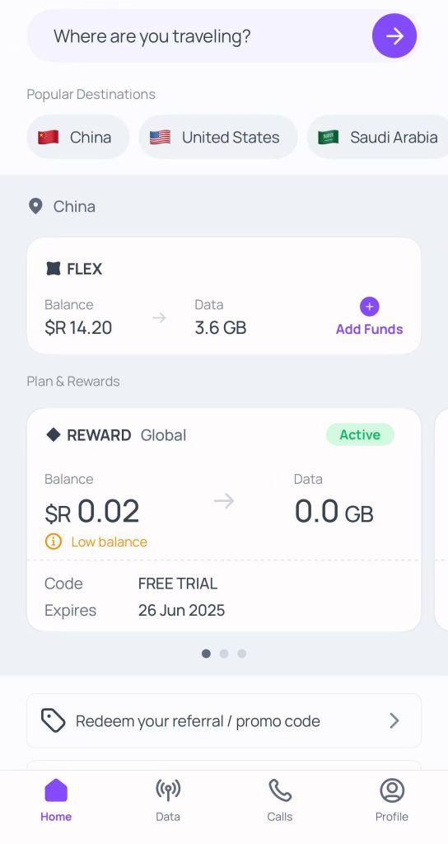The height and width of the screenshot is (844, 448).
Task: Tap the FLEX plan logo icon
Action: coord(54,268)
